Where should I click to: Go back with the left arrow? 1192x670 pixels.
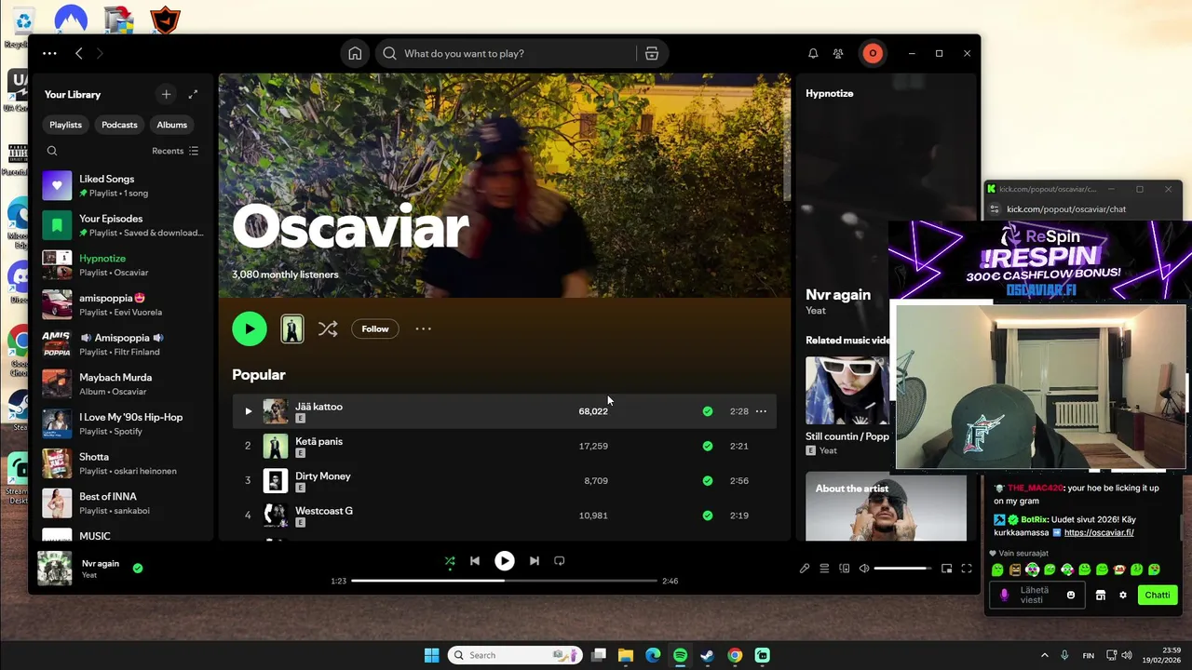pos(79,54)
